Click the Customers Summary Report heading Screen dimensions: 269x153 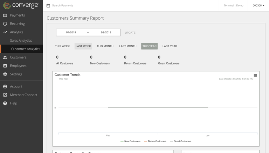coord(75,18)
